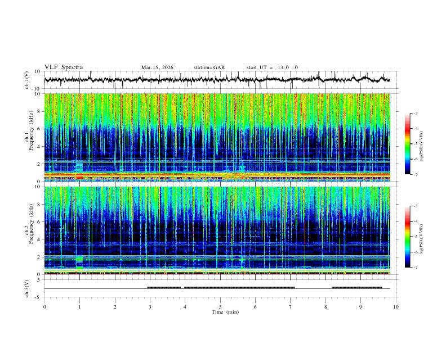Click the ch.1 "Frequency (kHz)" axis label
The height and width of the screenshot is (344, 446).
[x=32, y=130]
